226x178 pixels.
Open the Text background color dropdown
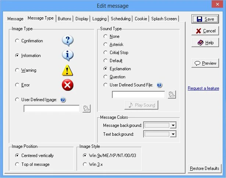pyautogui.click(x=173, y=134)
